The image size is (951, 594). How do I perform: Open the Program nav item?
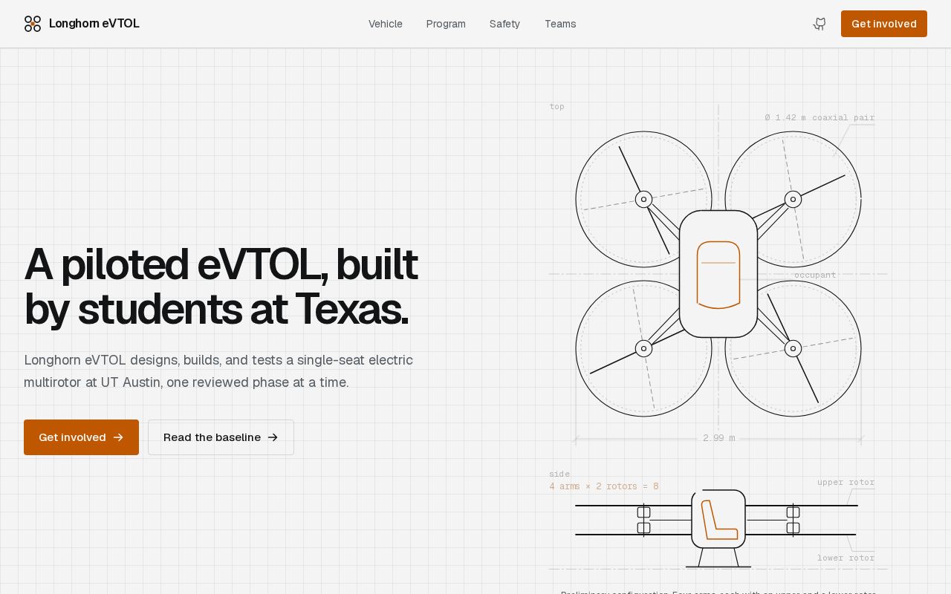coord(446,24)
